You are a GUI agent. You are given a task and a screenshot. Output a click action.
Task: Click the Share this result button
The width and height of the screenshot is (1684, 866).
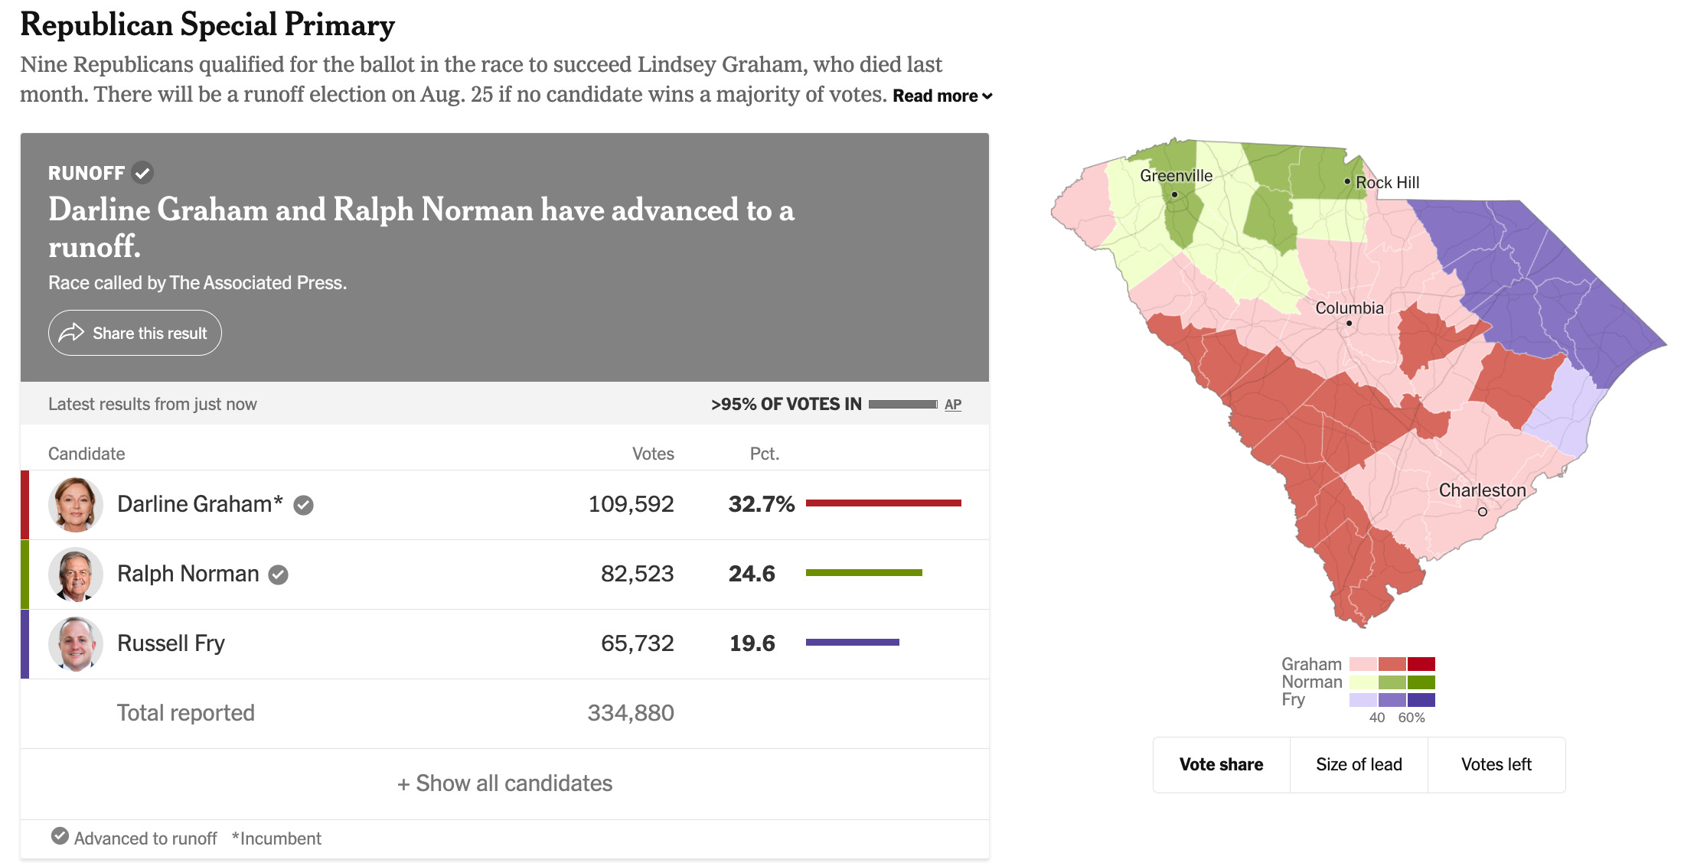pyautogui.click(x=135, y=333)
